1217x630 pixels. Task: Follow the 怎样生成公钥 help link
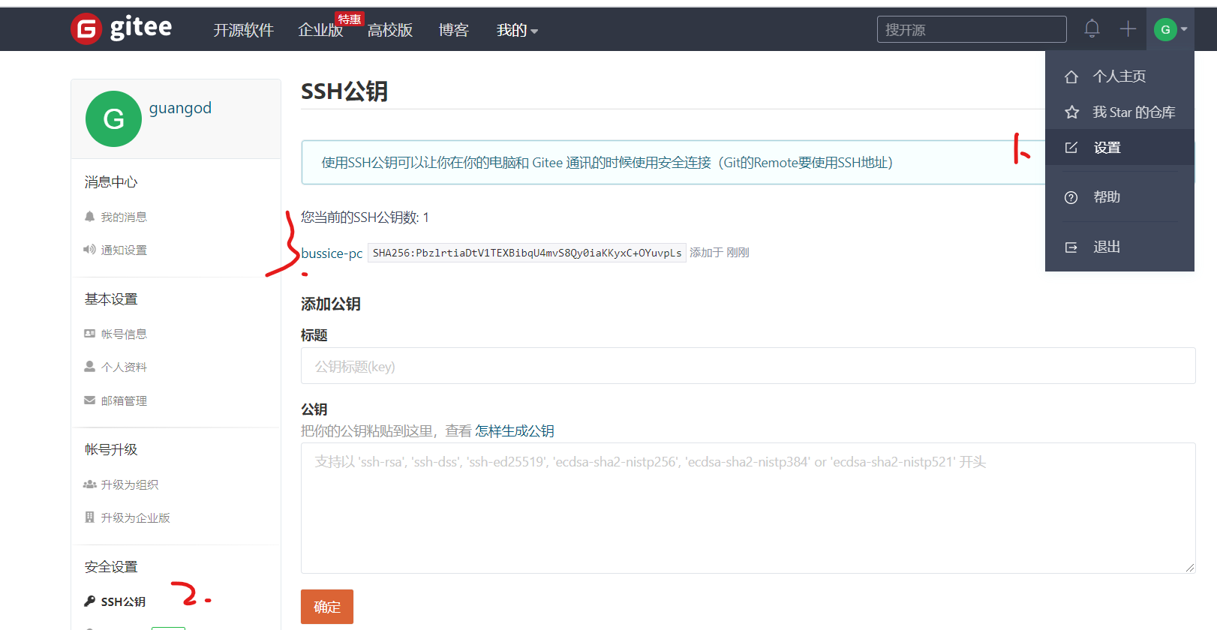click(x=515, y=431)
